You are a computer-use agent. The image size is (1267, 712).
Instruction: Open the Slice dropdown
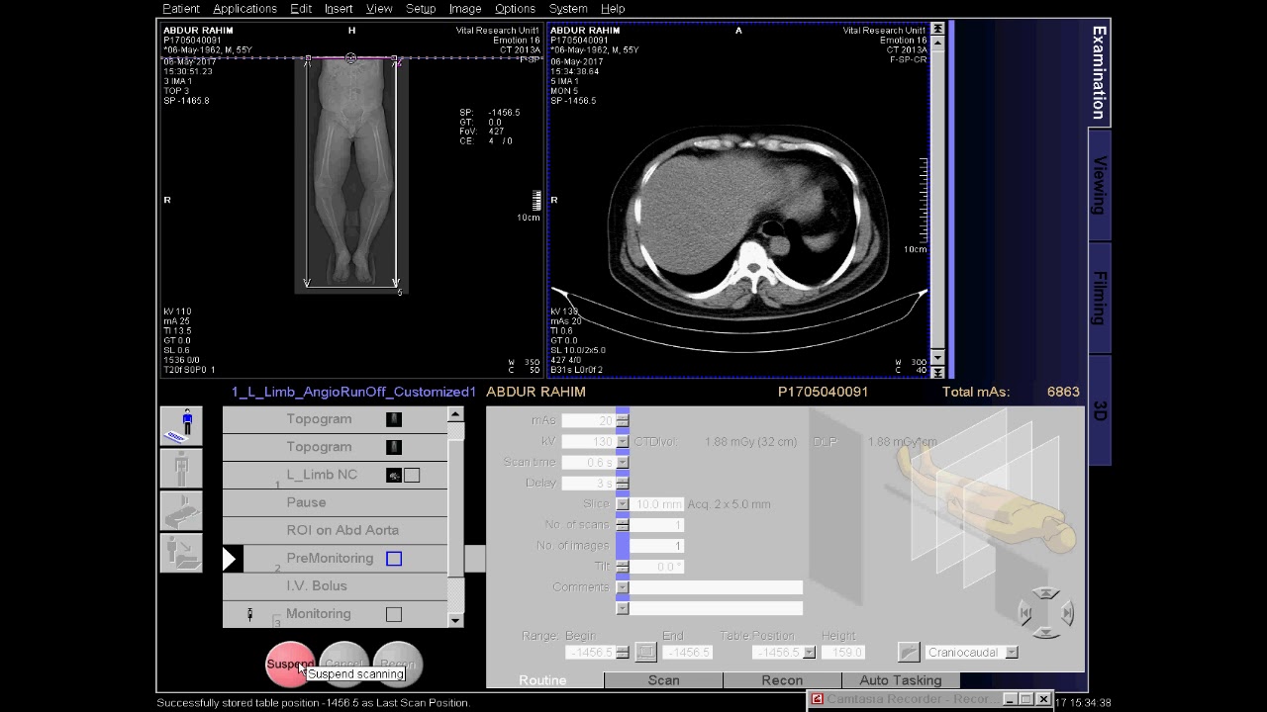pyautogui.click(x=622, y=503)
